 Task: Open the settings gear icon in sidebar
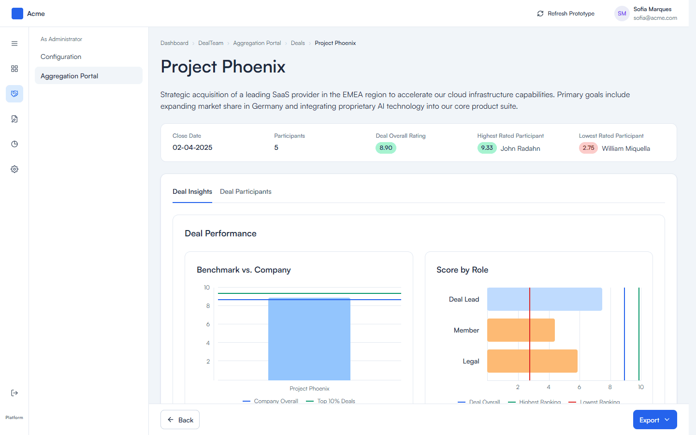(14, 169)
